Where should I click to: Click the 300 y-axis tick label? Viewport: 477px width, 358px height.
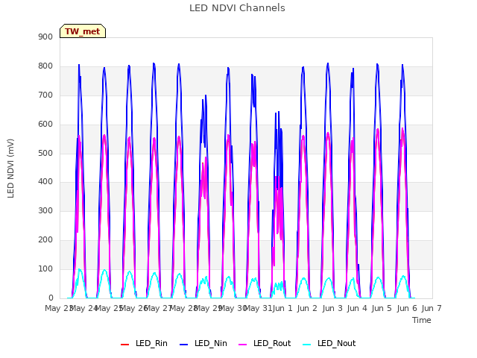[45, 210]
